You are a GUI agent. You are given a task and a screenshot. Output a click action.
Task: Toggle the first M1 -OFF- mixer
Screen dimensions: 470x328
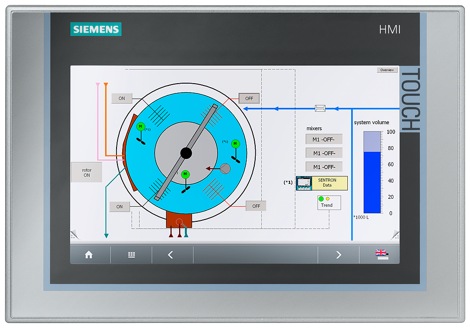click(324, 139)
